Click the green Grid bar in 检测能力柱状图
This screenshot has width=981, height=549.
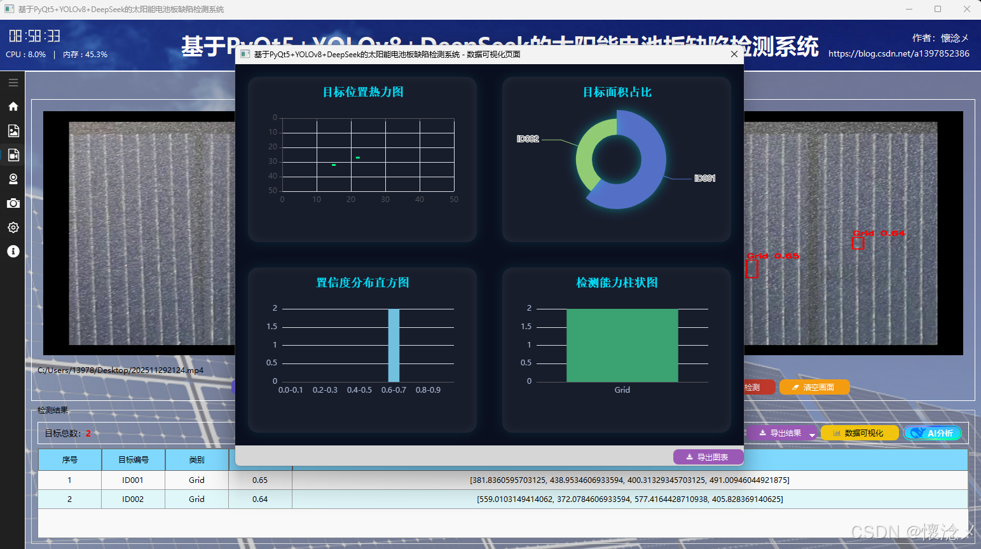[622, 345]
